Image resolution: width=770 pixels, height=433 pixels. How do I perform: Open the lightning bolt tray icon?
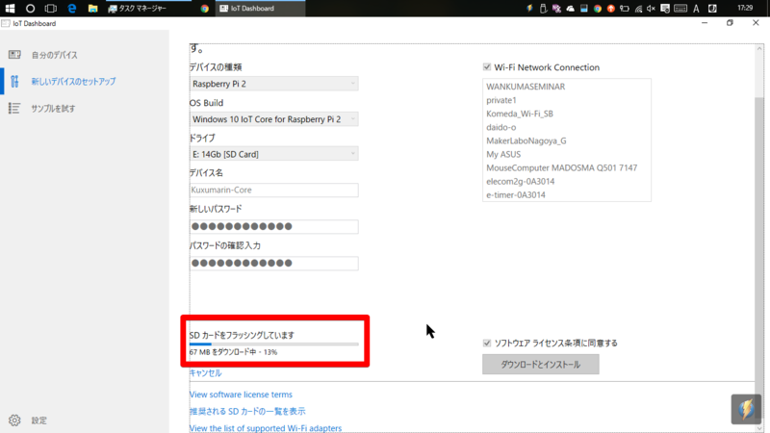[x=529, y=8]
